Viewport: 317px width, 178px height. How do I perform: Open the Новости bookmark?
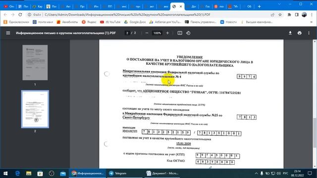pyautogui.click(x=228, y=22)
